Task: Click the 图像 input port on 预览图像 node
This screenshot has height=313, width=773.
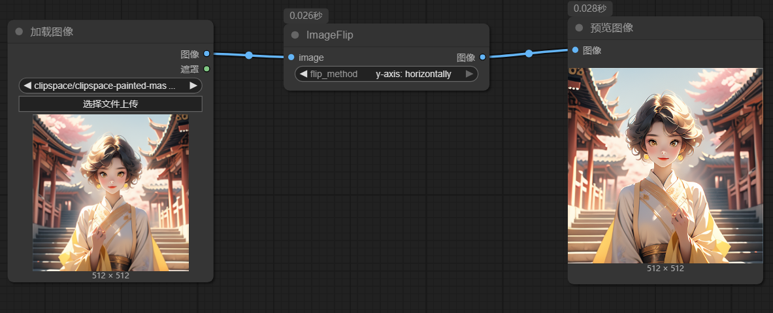Action: pyautogui.click(x=575, y=50)
